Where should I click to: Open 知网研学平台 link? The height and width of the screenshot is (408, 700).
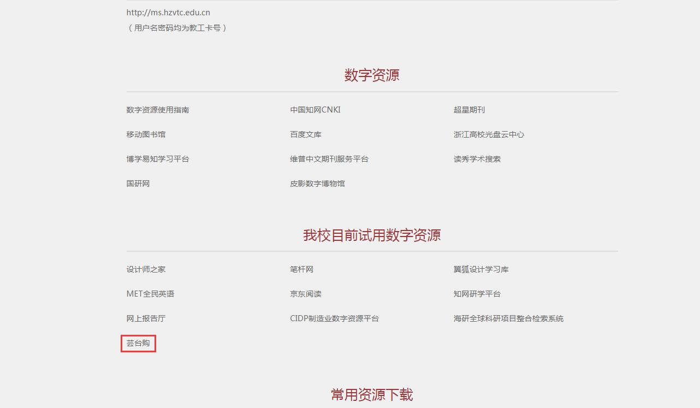click(477, 294)
